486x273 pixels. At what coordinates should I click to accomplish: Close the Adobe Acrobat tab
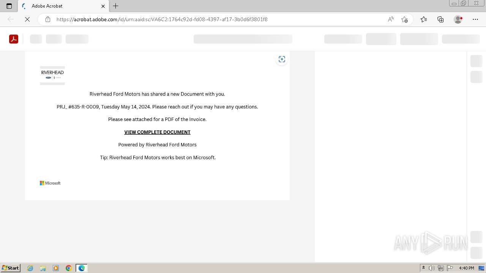pyautogui.click(x=103, y=6)
